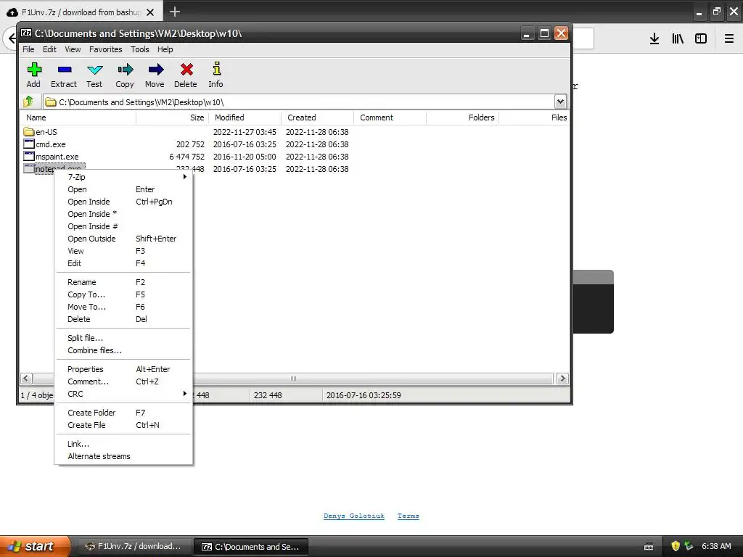Expand the CRC context submenu
The width and height of the screenshot is (743, 557).
[x=123, y=394]
